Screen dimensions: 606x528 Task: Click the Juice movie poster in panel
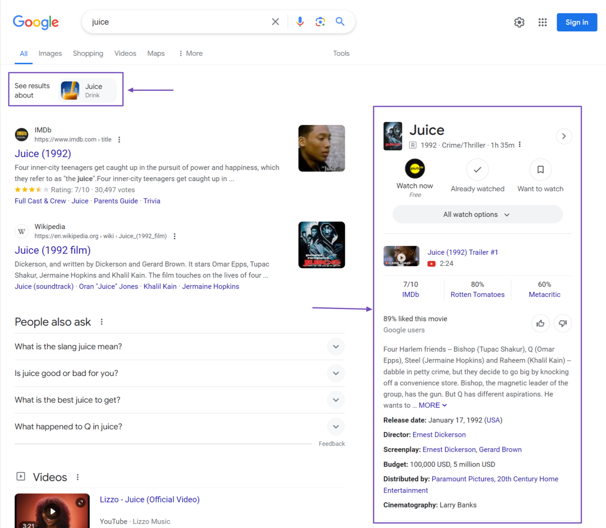click(x=393, y=136)
